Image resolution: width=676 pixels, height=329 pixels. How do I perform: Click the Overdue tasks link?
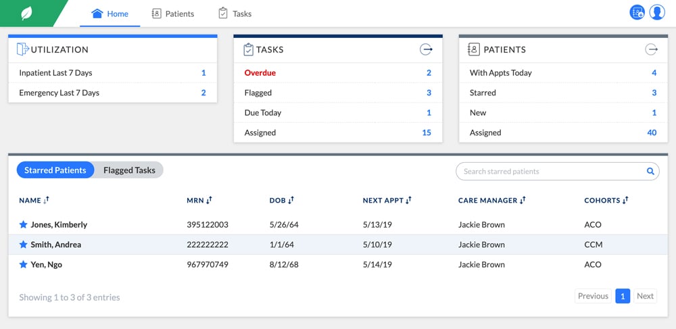coord(260,73)
